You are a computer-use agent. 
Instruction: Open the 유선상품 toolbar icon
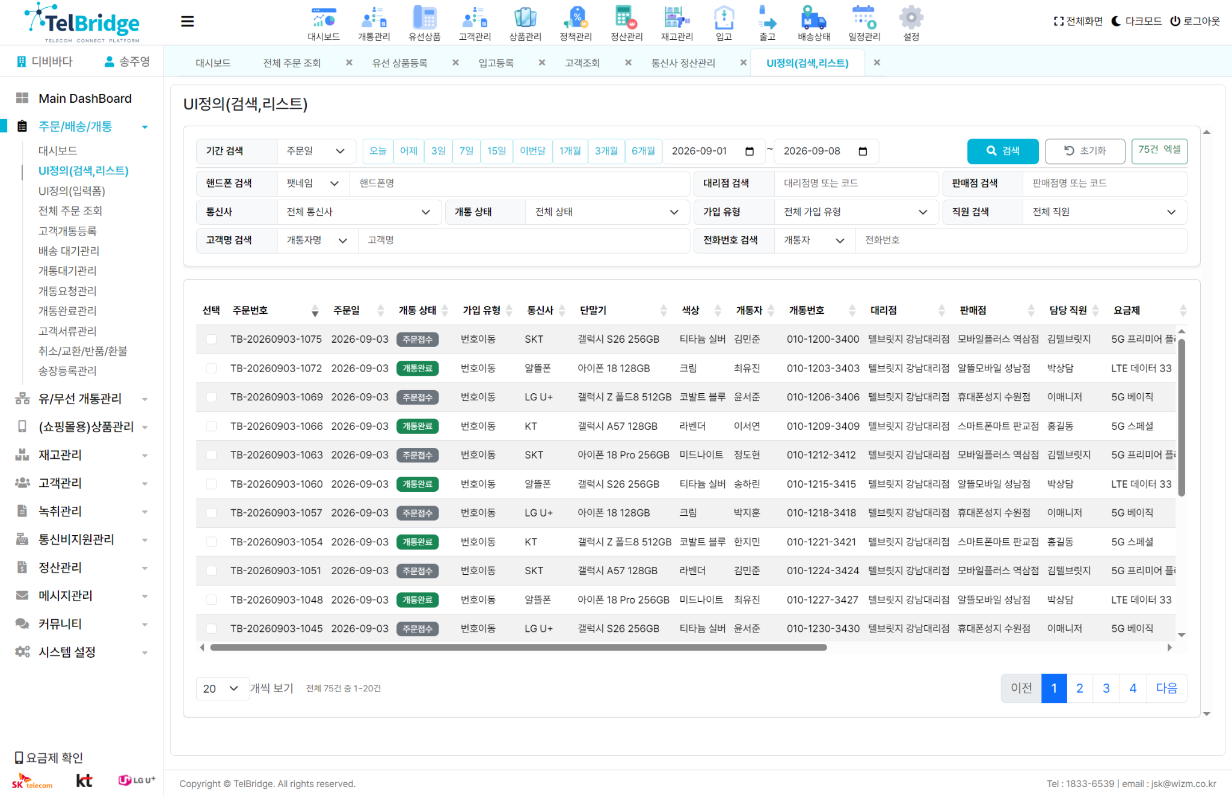[x=424, y=23]
